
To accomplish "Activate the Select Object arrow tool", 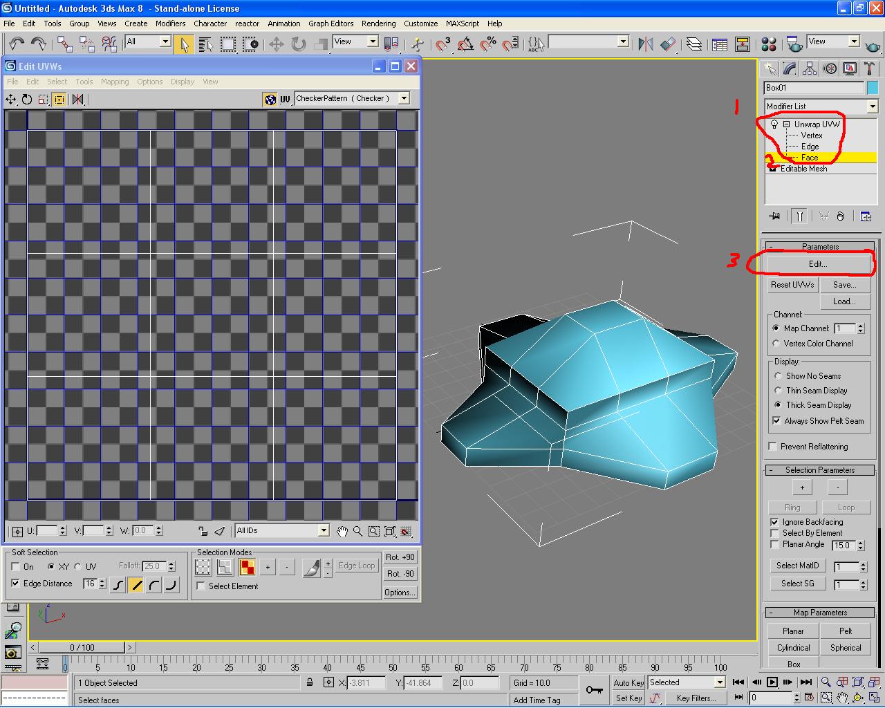I will (183, 44).
